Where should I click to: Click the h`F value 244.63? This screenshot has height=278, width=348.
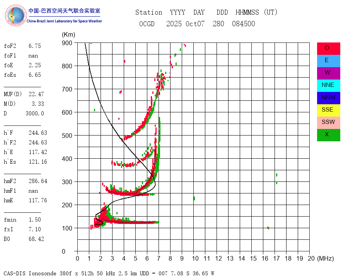pos(38,133)
